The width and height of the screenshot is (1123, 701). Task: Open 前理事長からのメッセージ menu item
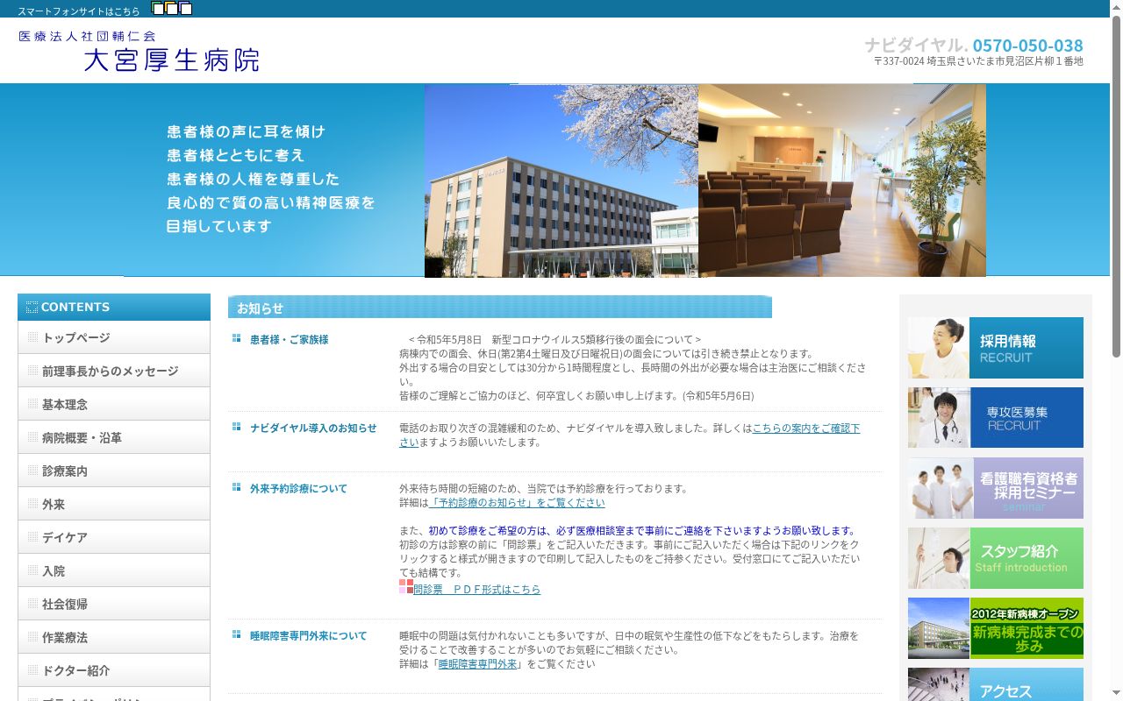[x=114, y=371]
